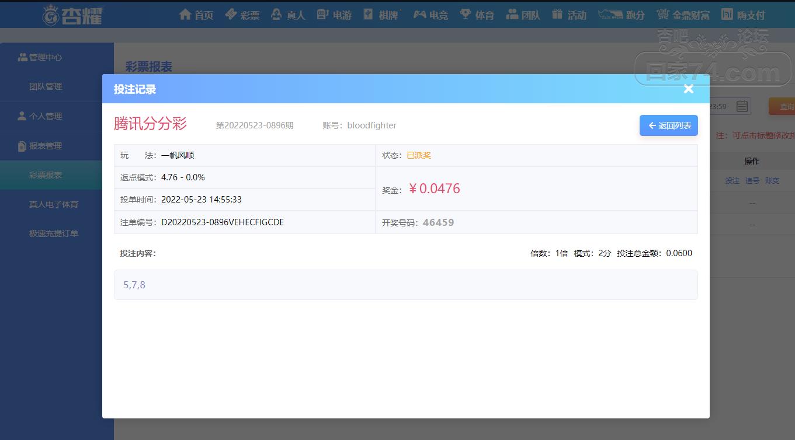Click the calendar icon in date field
Screen dimensions: 795x440
(x=742, y=106)
